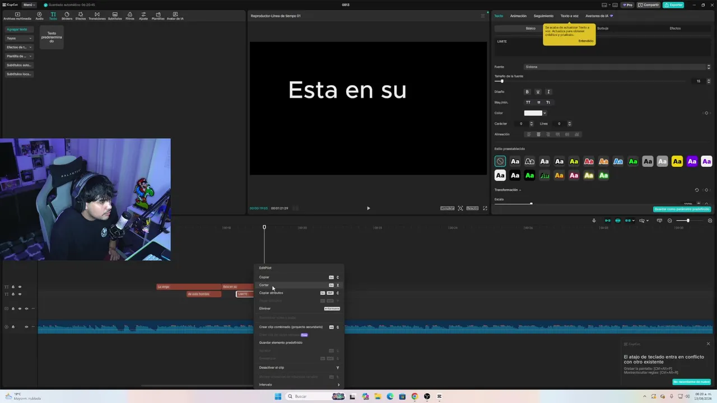This screenshot has height=403, width=717.
Task: Reset the Transformación settings
Action: [697, 190]
